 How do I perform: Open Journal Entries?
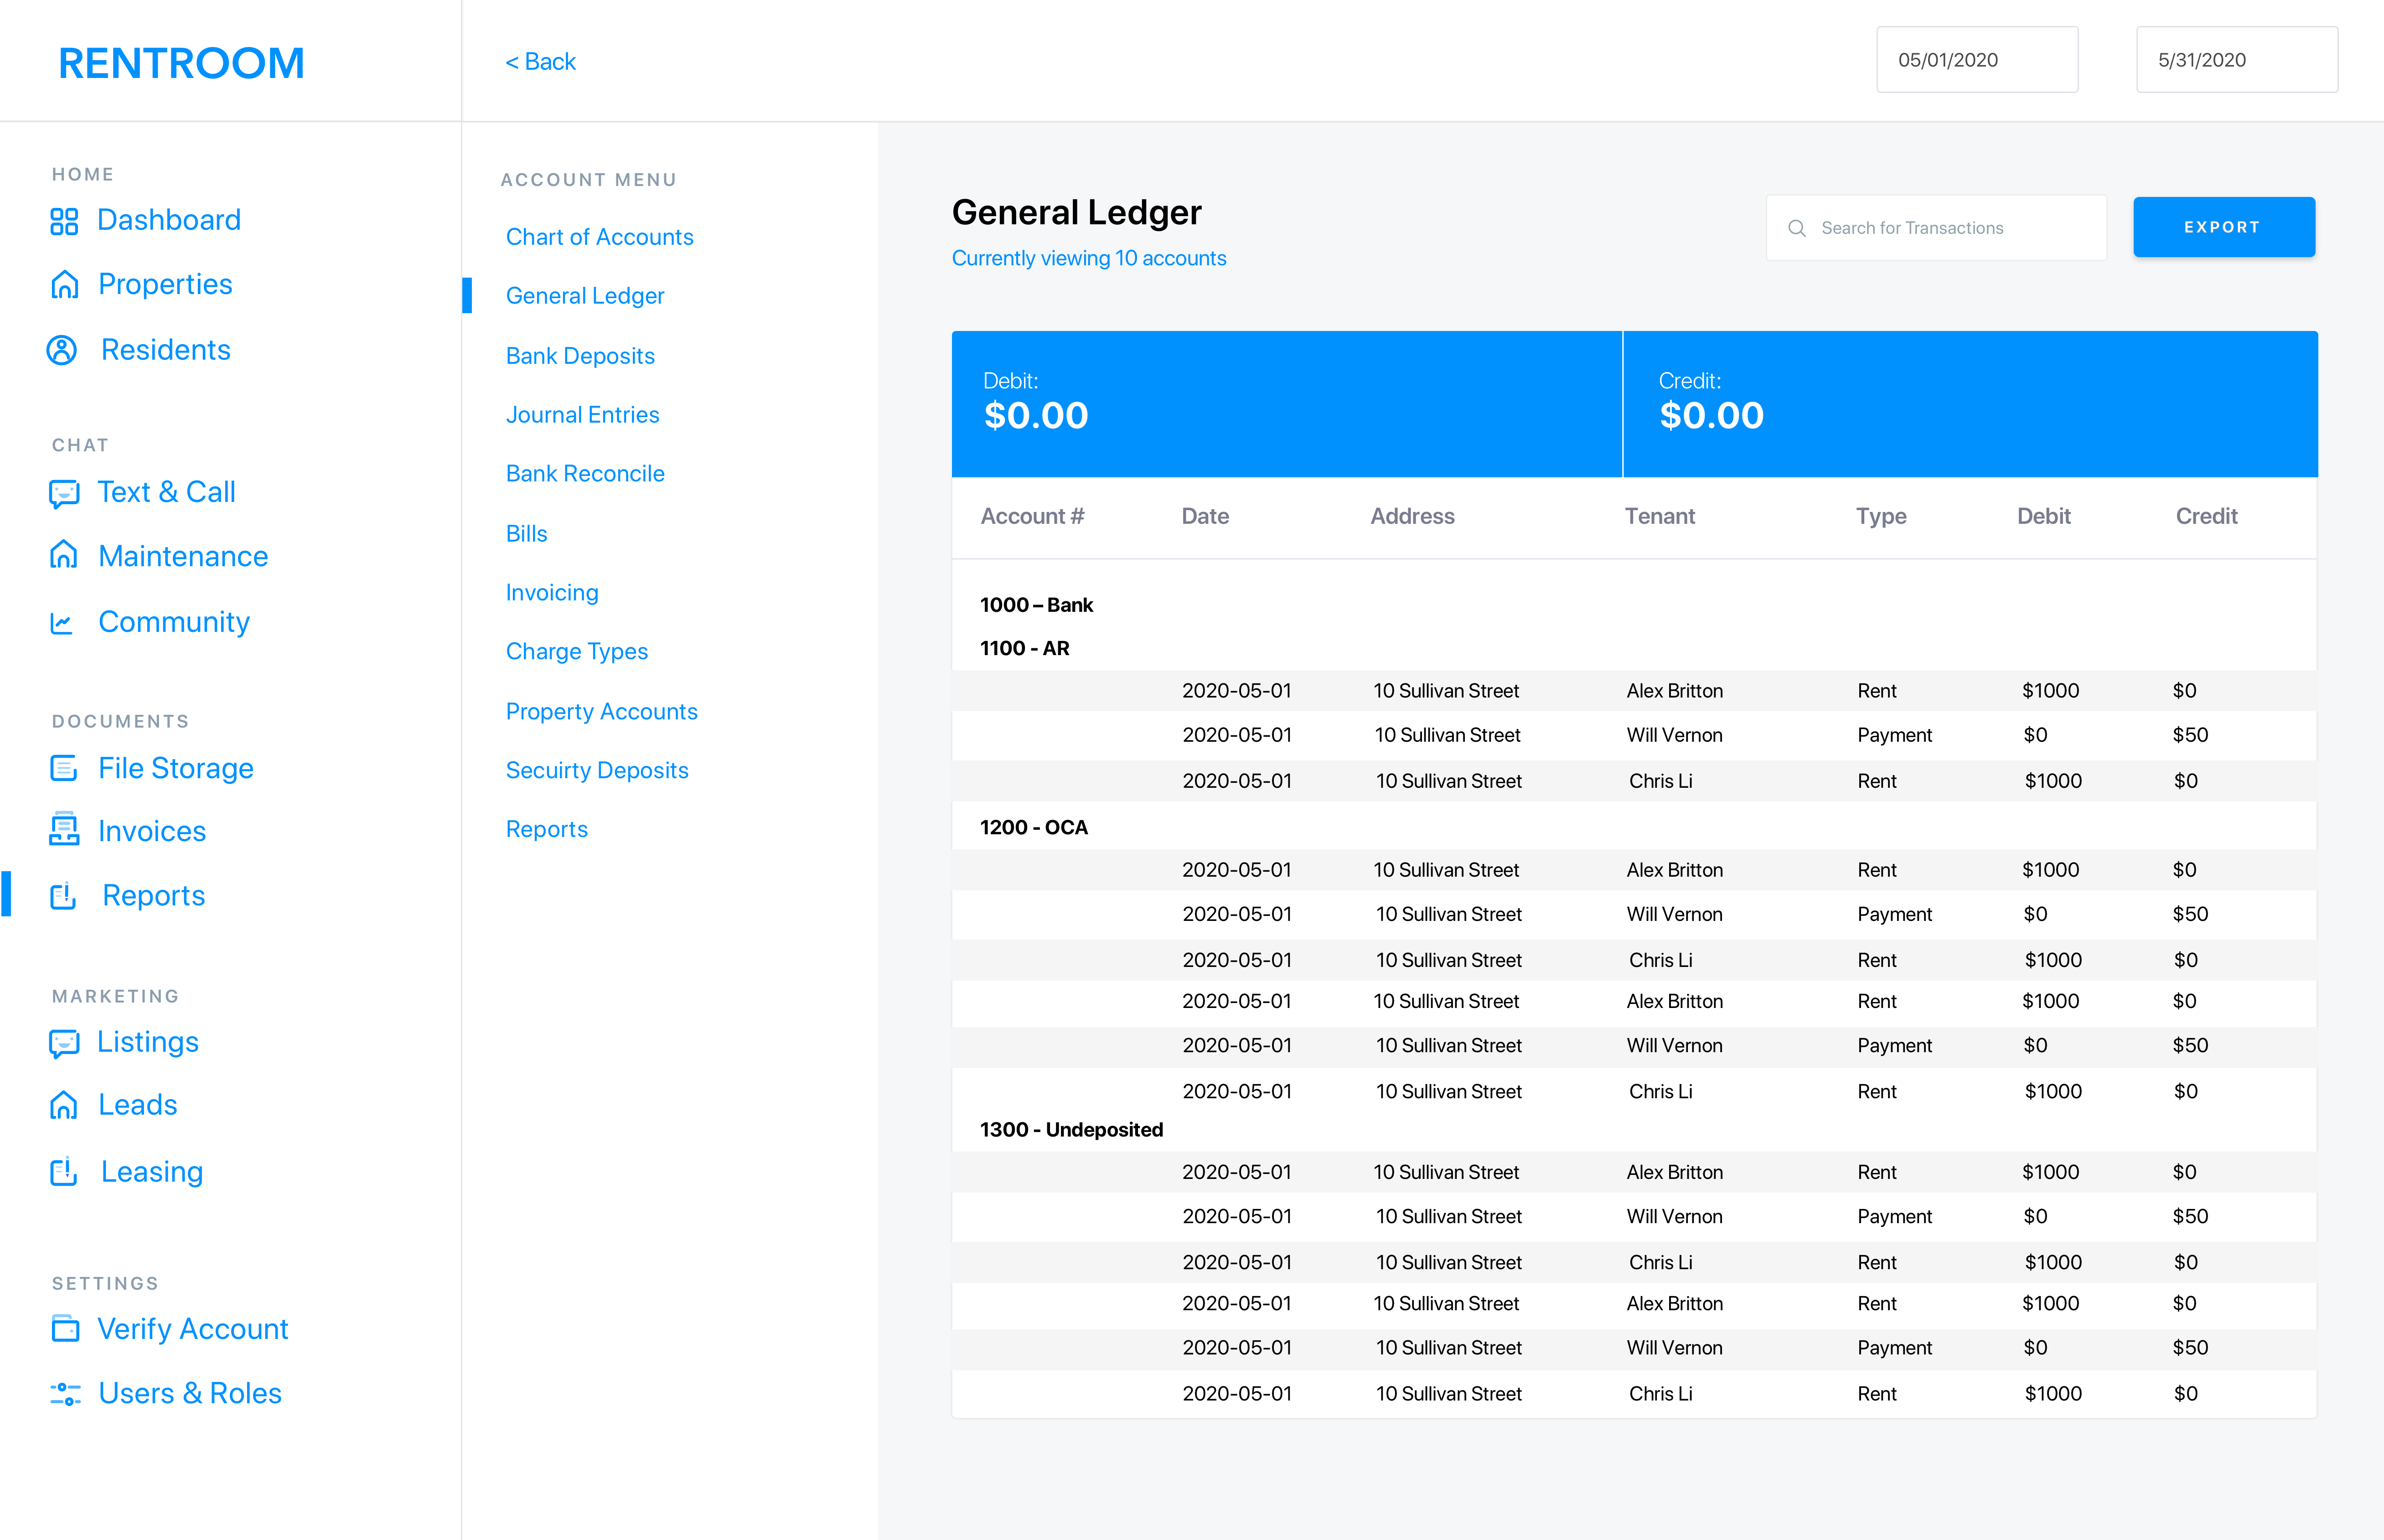[x=582, y=415]
